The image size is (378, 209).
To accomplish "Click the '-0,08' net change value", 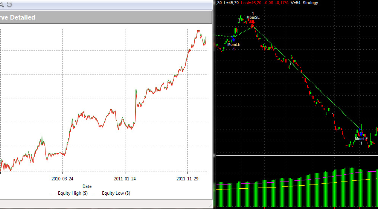I will pyautogui.click(x=268, y=3).
